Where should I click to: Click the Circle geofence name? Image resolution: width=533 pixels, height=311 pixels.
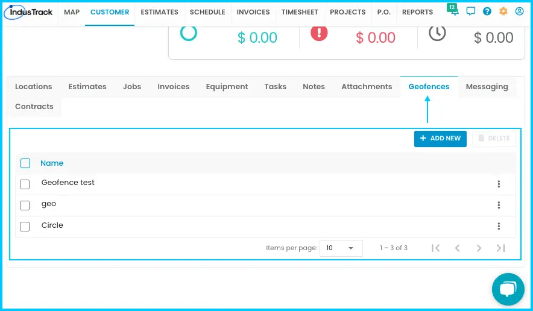click(x=52, y=225)
